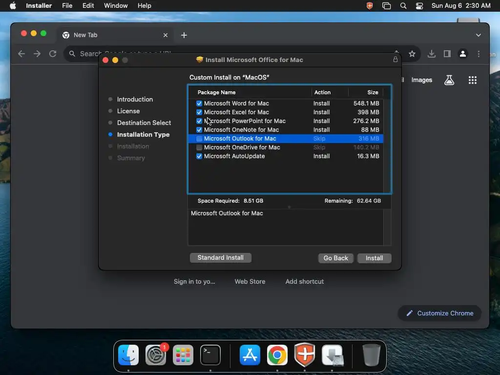Click the Standard Install button
This screenshot has width=500, height=375.
click(x=220, y=258)
